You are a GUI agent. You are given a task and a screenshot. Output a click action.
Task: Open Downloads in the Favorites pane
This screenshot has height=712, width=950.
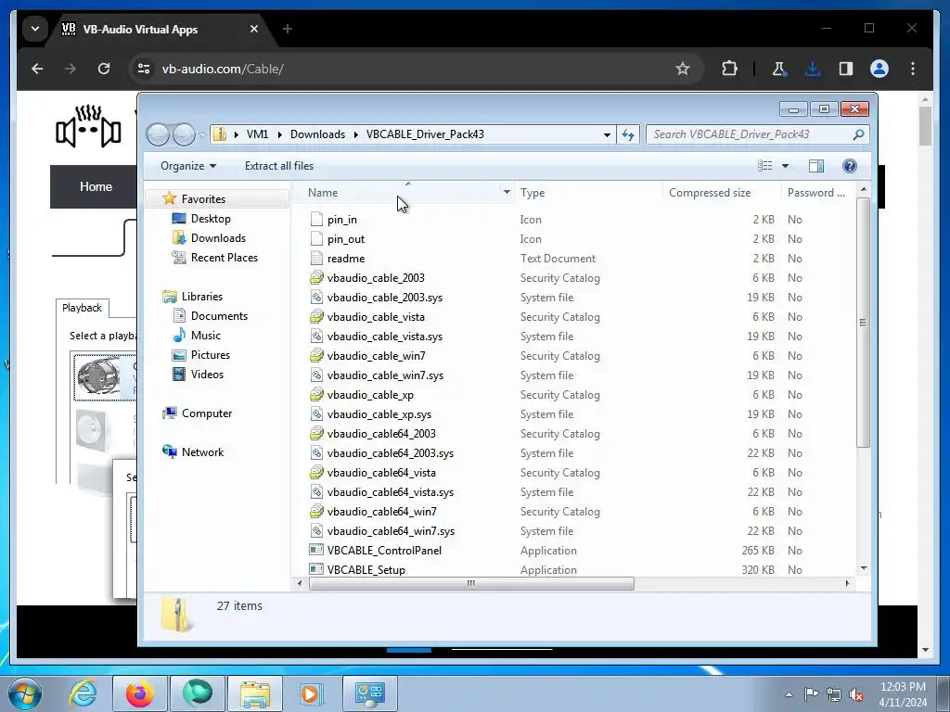point(218,238)
